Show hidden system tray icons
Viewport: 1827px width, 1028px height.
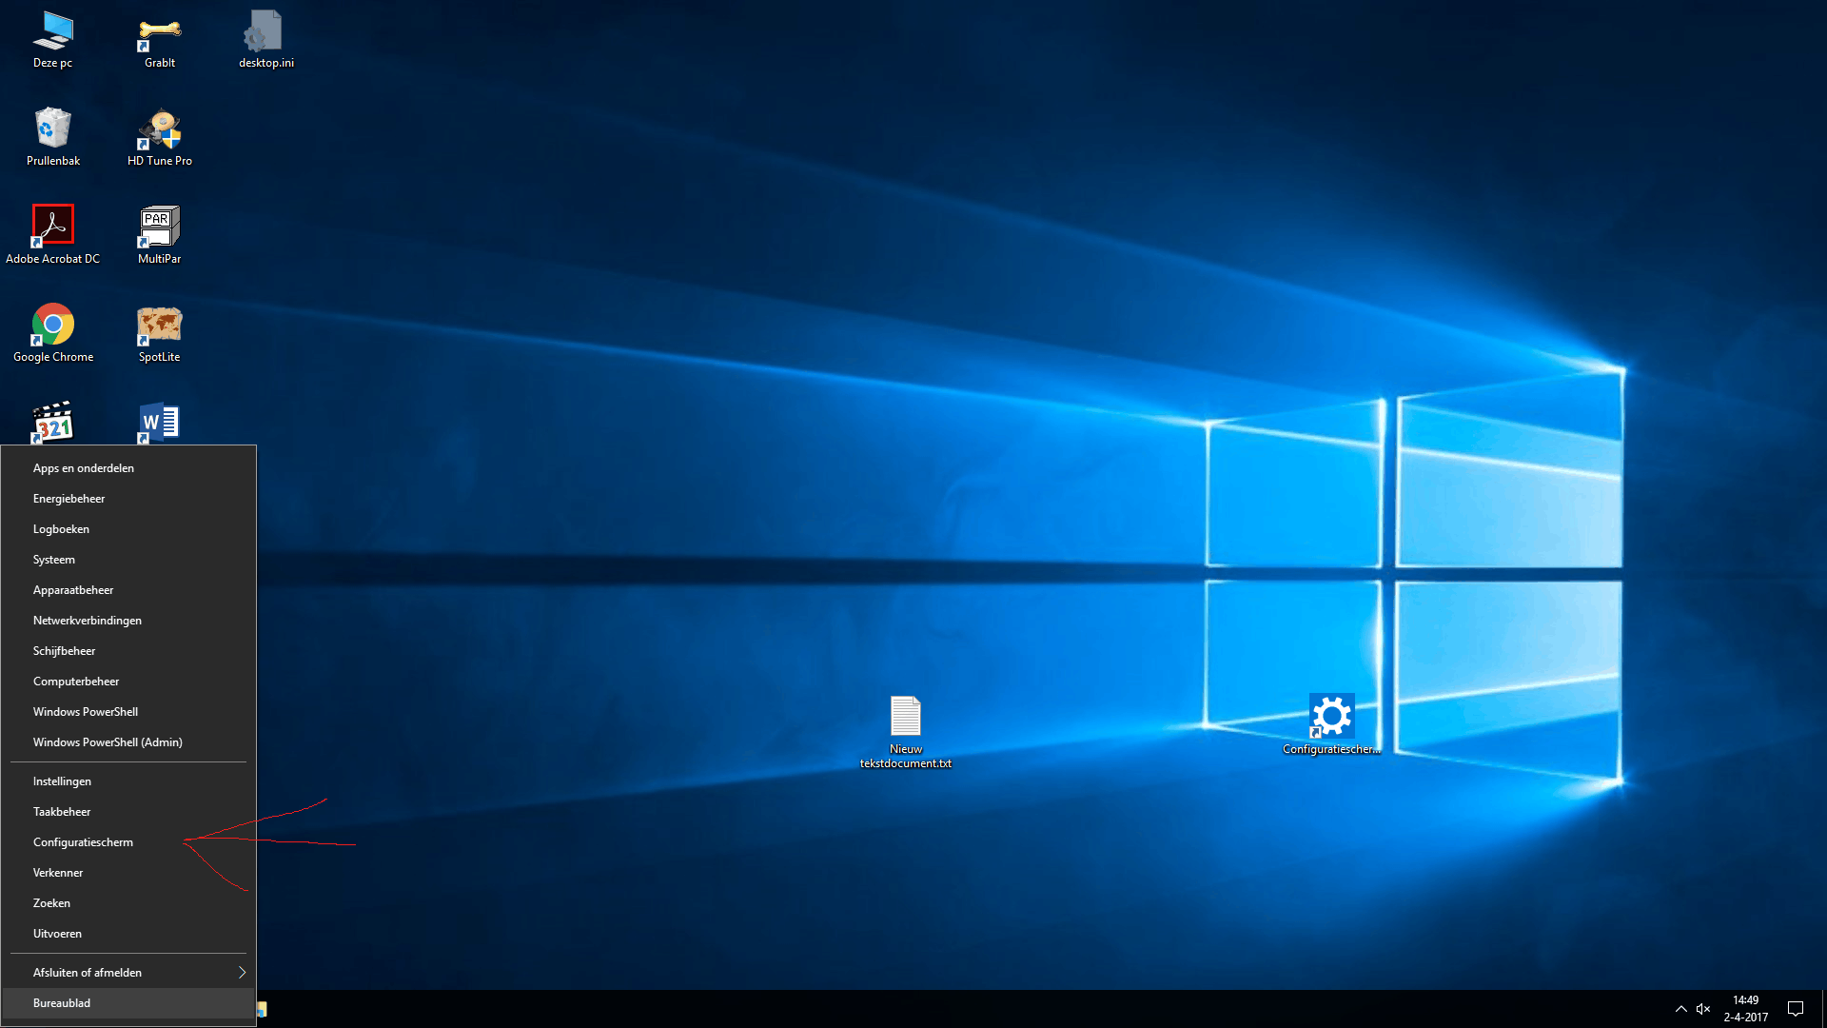[1680, 1009]
